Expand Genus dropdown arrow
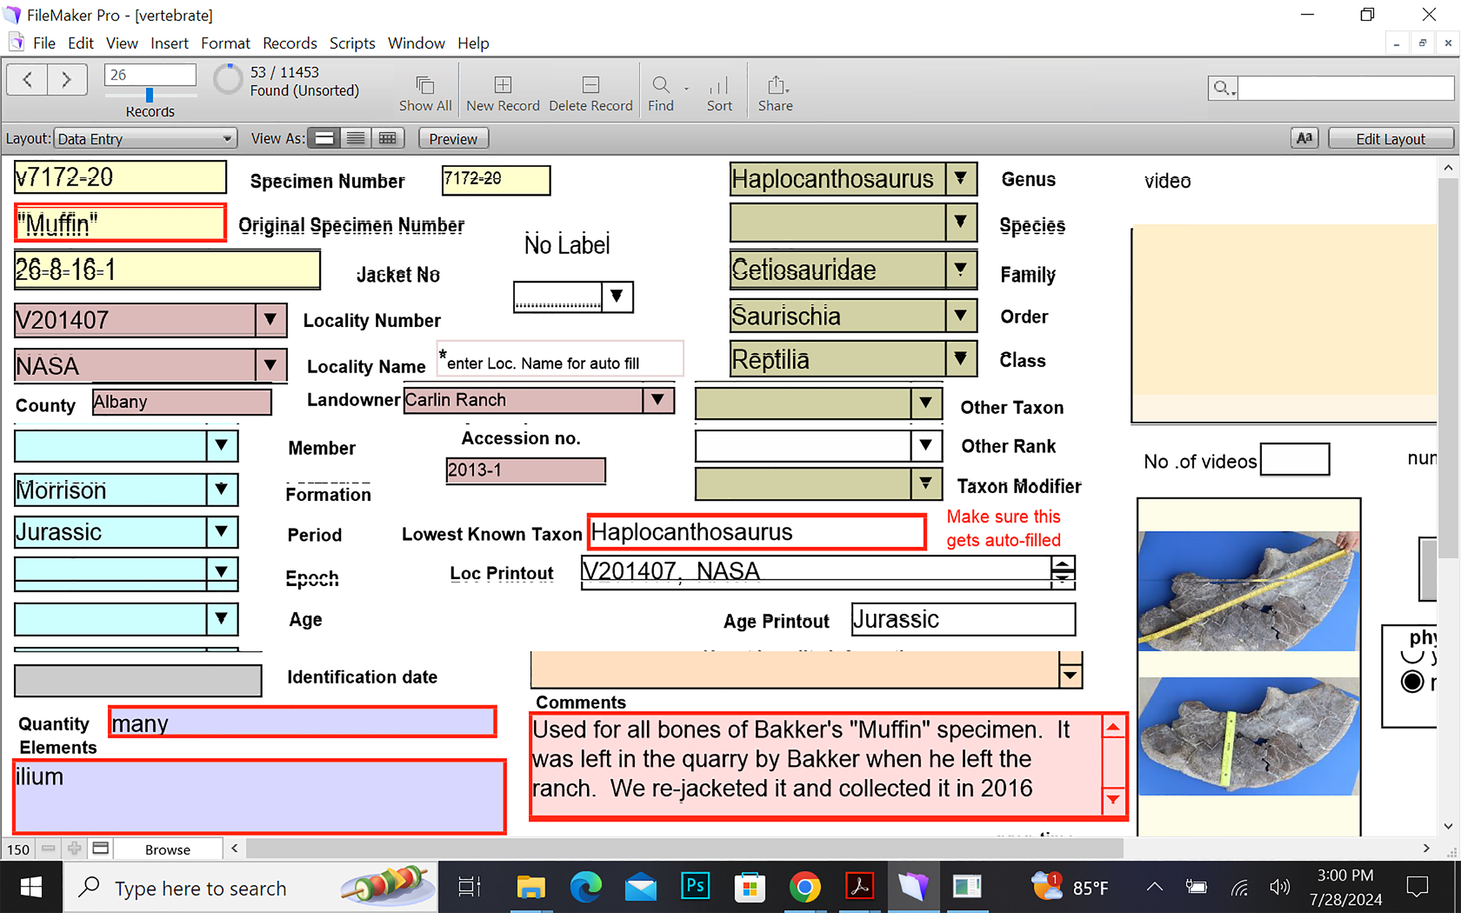This screenshot has height=913, width=1461. pyautogui.click(x=960, y=179)
